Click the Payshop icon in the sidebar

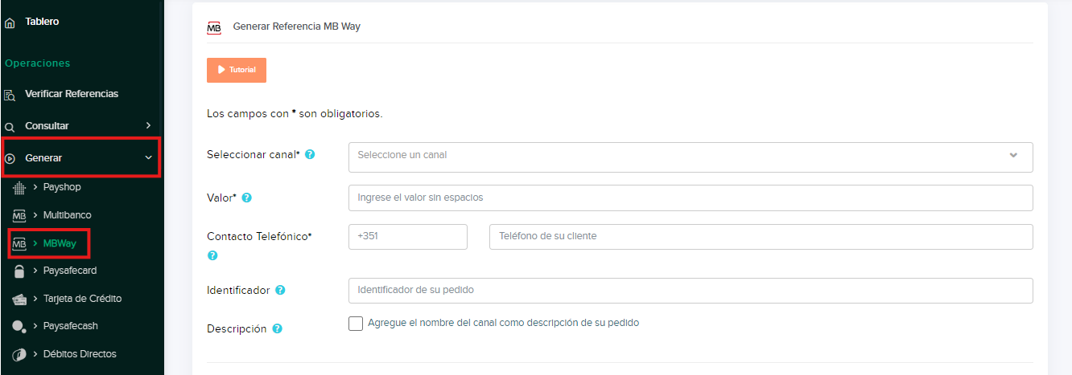[20, 187]
